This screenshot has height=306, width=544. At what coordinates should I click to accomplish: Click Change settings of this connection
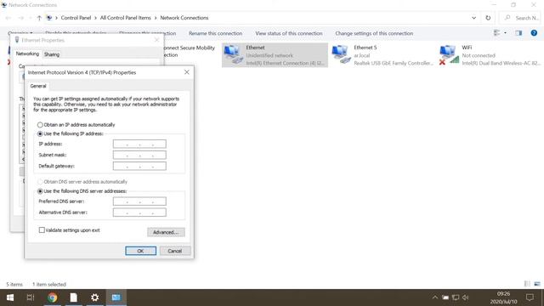click(x=374, y=33)
